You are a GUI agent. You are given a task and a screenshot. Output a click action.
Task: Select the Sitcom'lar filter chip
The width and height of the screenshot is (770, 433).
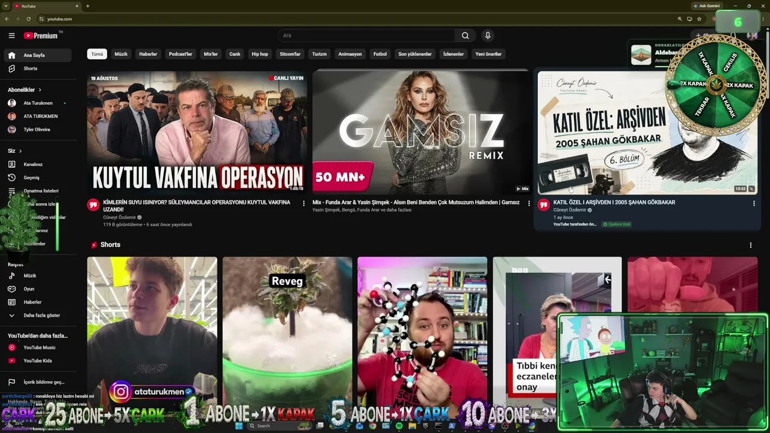[290, 54]
